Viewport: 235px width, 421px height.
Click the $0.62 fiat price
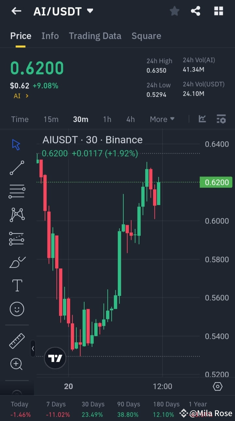[19, 86]
